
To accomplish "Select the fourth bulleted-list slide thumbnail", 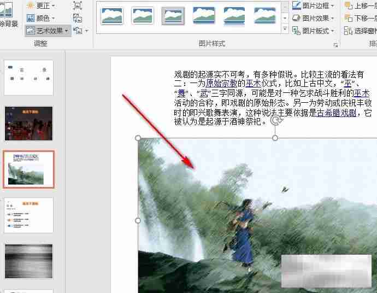I will 28,215.
